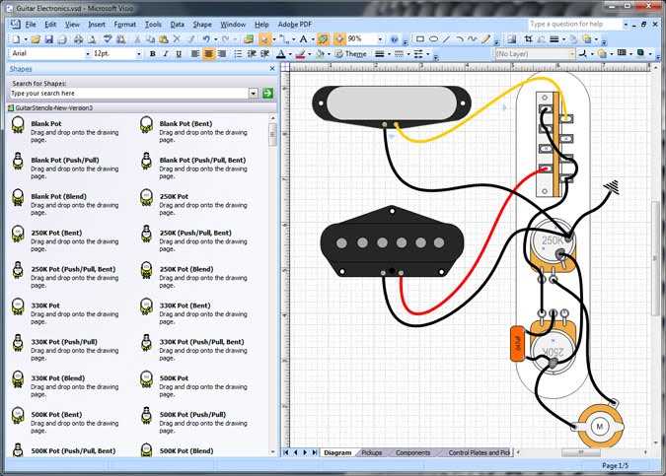The height and width of the screenshot is (476, 666).
Task: Select the Rectangle drawing tool
Action: click(419, 39)
